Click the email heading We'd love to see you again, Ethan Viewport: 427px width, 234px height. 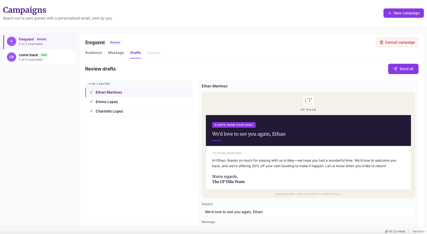click(x=249, y=134)
